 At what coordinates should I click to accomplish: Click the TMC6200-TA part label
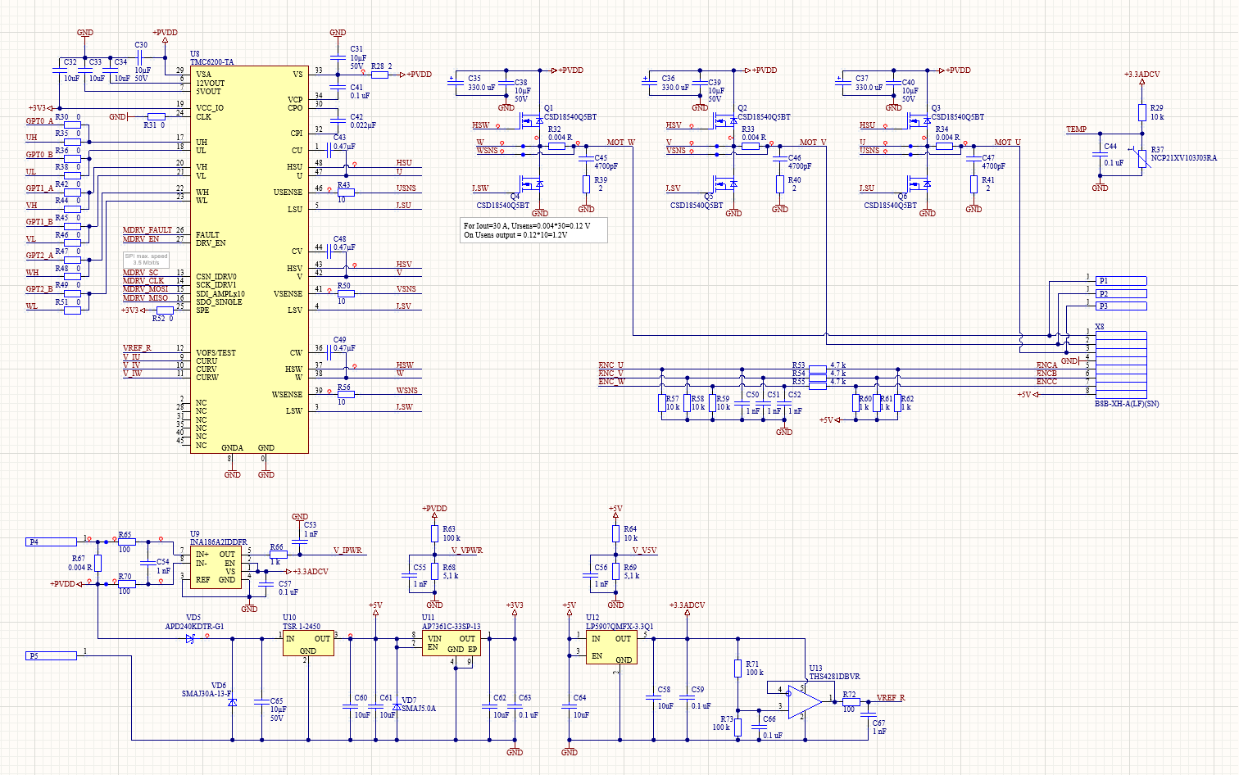[211, 62]
